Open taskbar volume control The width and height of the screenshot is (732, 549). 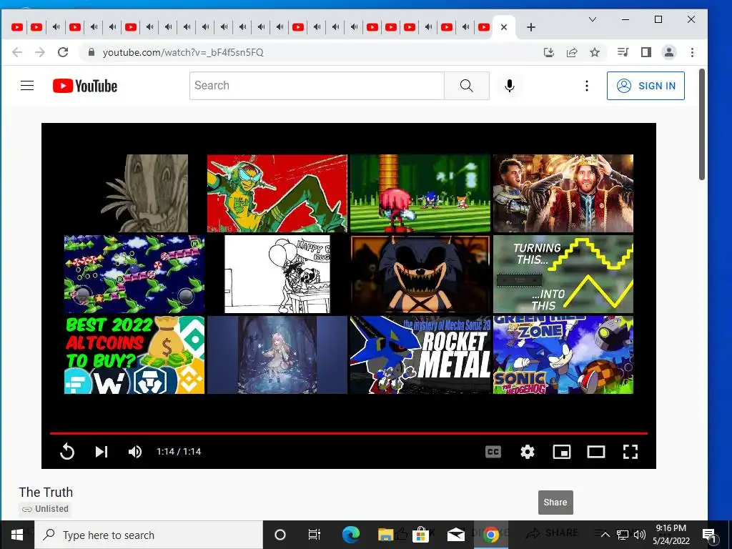[x=640, y=535]
